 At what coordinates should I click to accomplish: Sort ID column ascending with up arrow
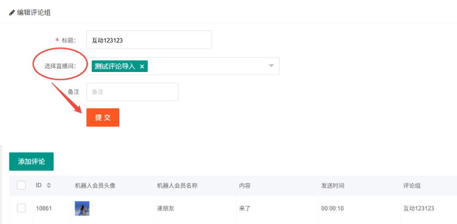(x=49, y=183)
